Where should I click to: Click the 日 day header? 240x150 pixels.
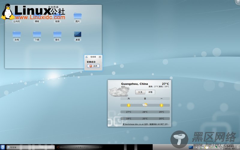click(145, 99)
